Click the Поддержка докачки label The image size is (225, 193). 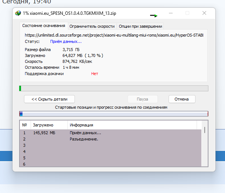point(44,74)
